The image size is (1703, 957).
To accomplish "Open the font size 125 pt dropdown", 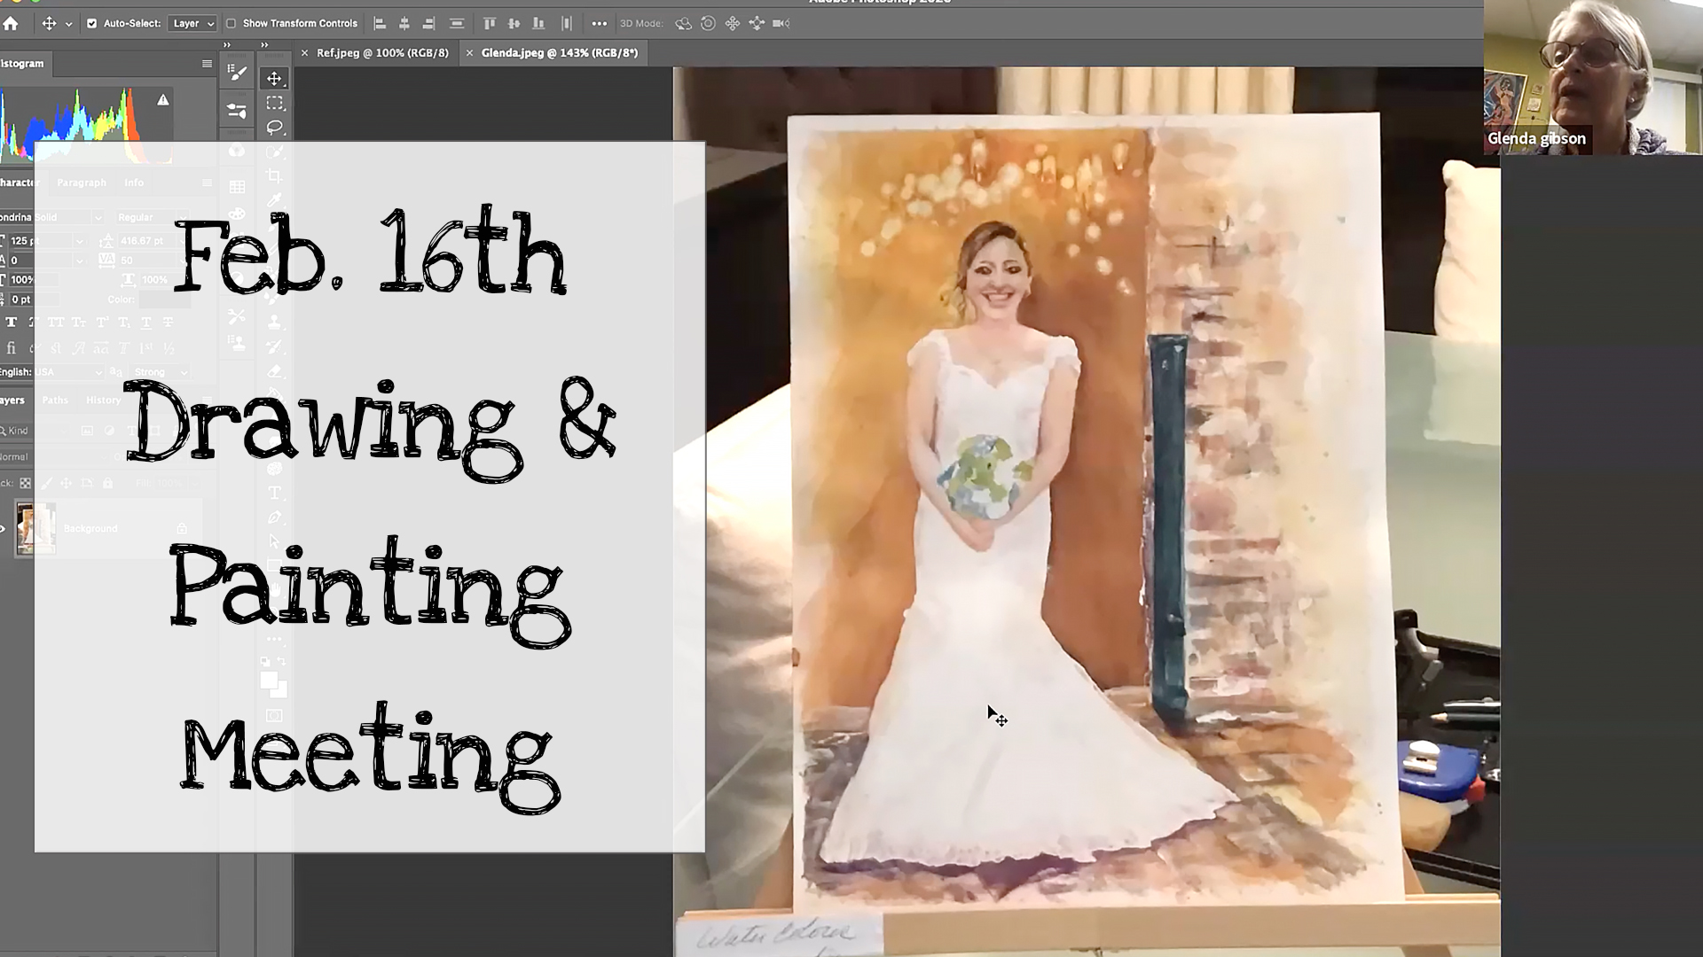I will pos(79,241).
